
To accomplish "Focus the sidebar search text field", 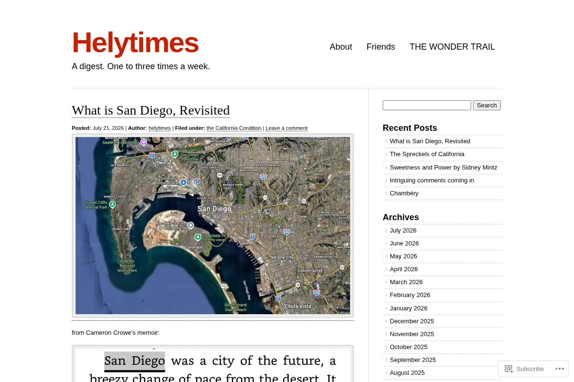I will [427, 105].
